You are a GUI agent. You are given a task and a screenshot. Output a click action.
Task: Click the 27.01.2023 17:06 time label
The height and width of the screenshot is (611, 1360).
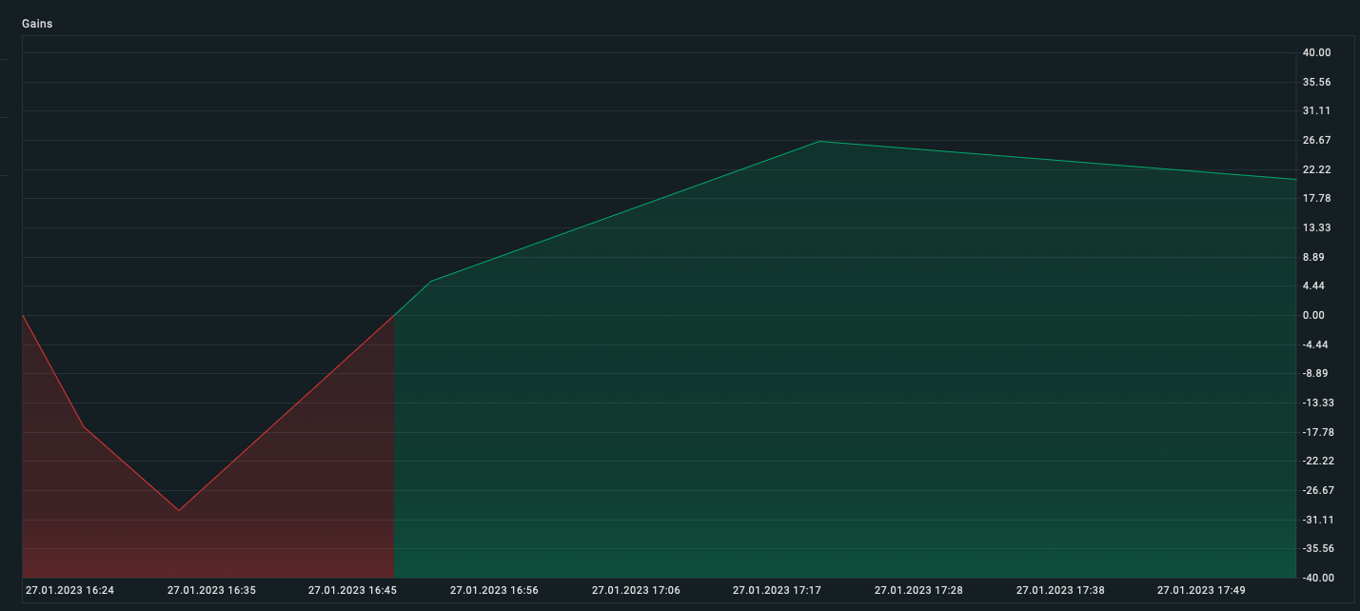point(636,590)
